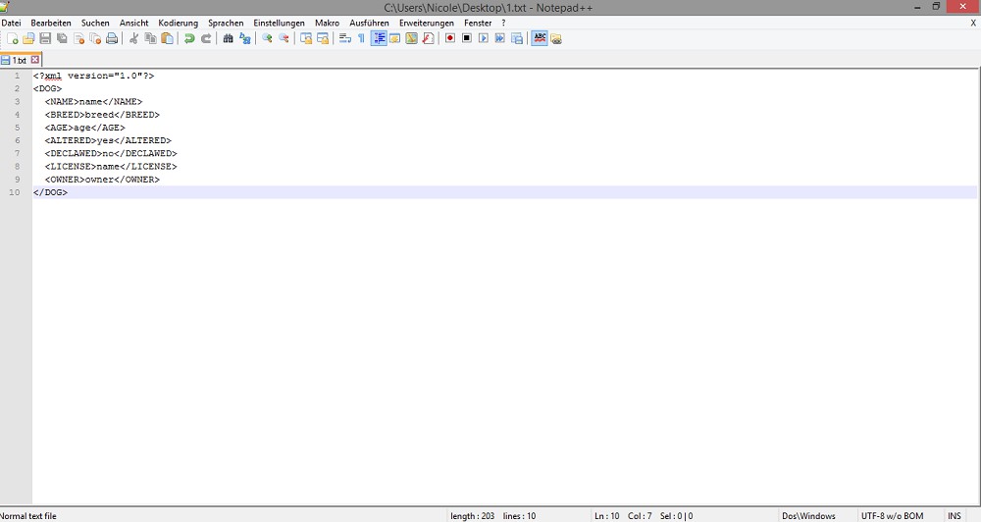
Task: Open the Kodierung menu
Action: tap(178, 23)
